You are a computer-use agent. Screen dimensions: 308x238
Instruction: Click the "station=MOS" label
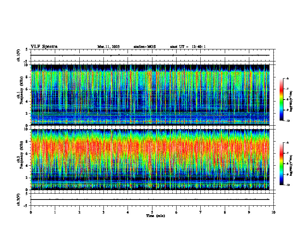tap(145, 47)
